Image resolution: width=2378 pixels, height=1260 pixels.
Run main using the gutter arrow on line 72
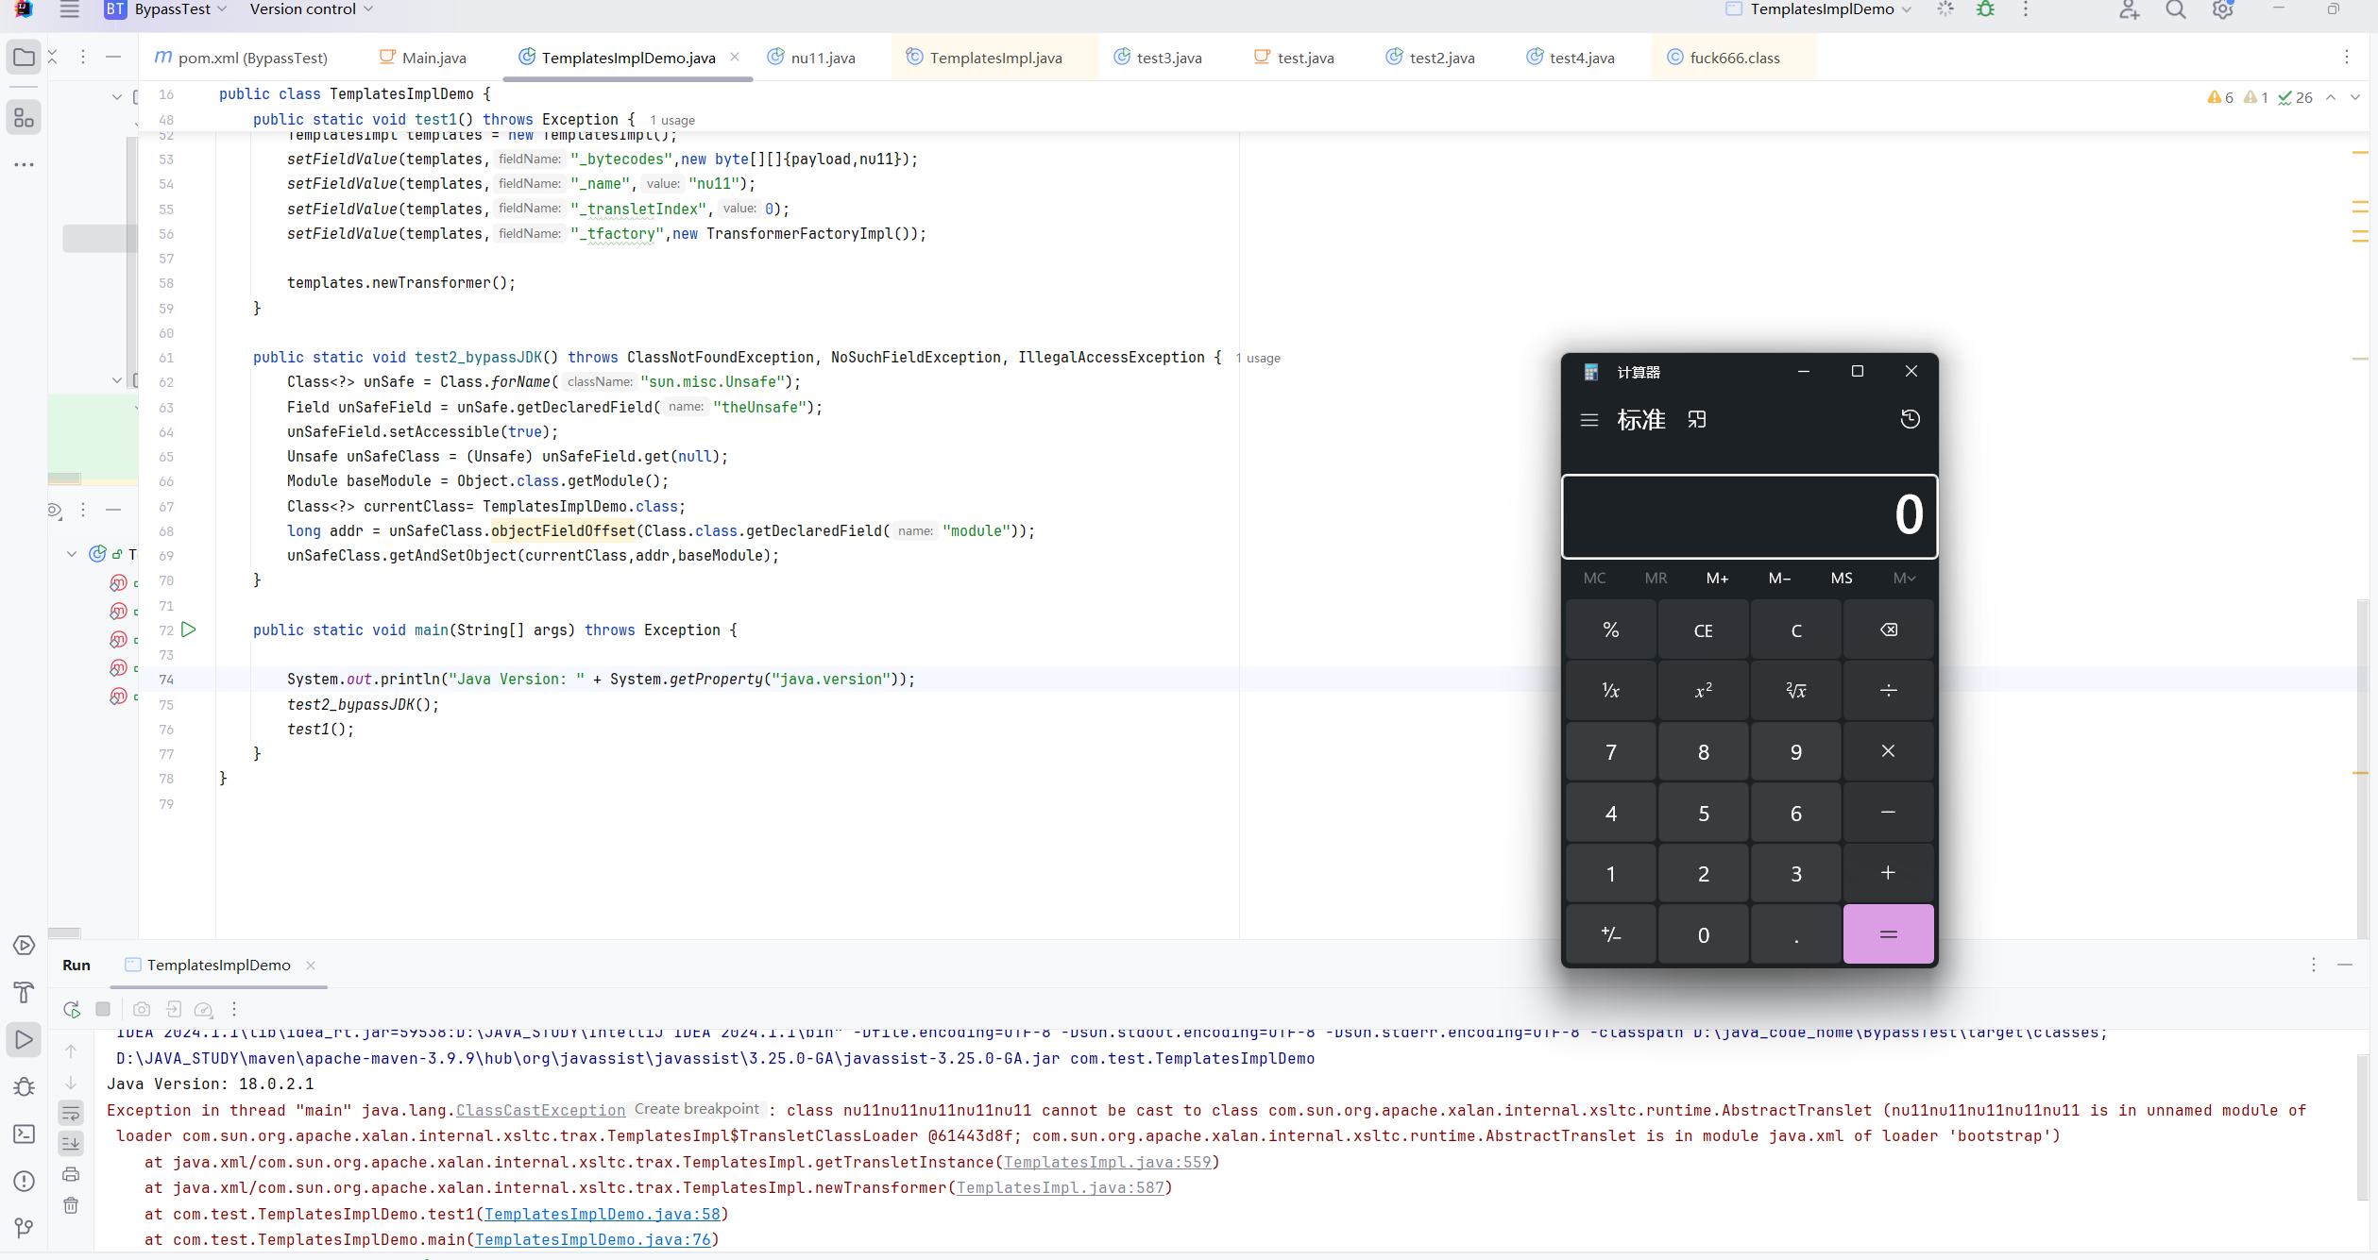click(x=189, y=630)
